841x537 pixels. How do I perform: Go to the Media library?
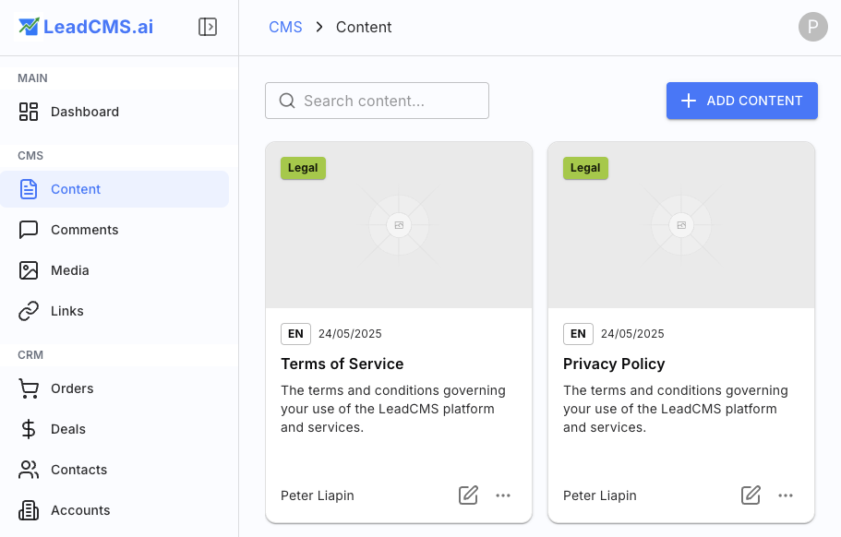69,270
